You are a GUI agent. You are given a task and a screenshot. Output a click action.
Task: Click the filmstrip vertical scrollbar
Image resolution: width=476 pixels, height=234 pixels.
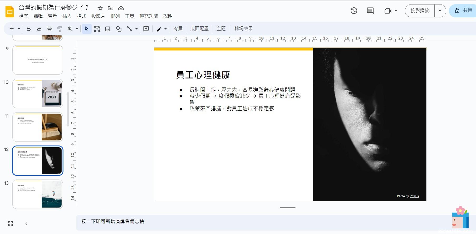click(x=68, y=109)
